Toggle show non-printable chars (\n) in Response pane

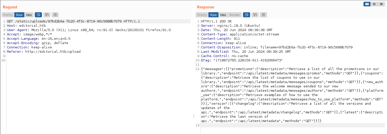255,15
